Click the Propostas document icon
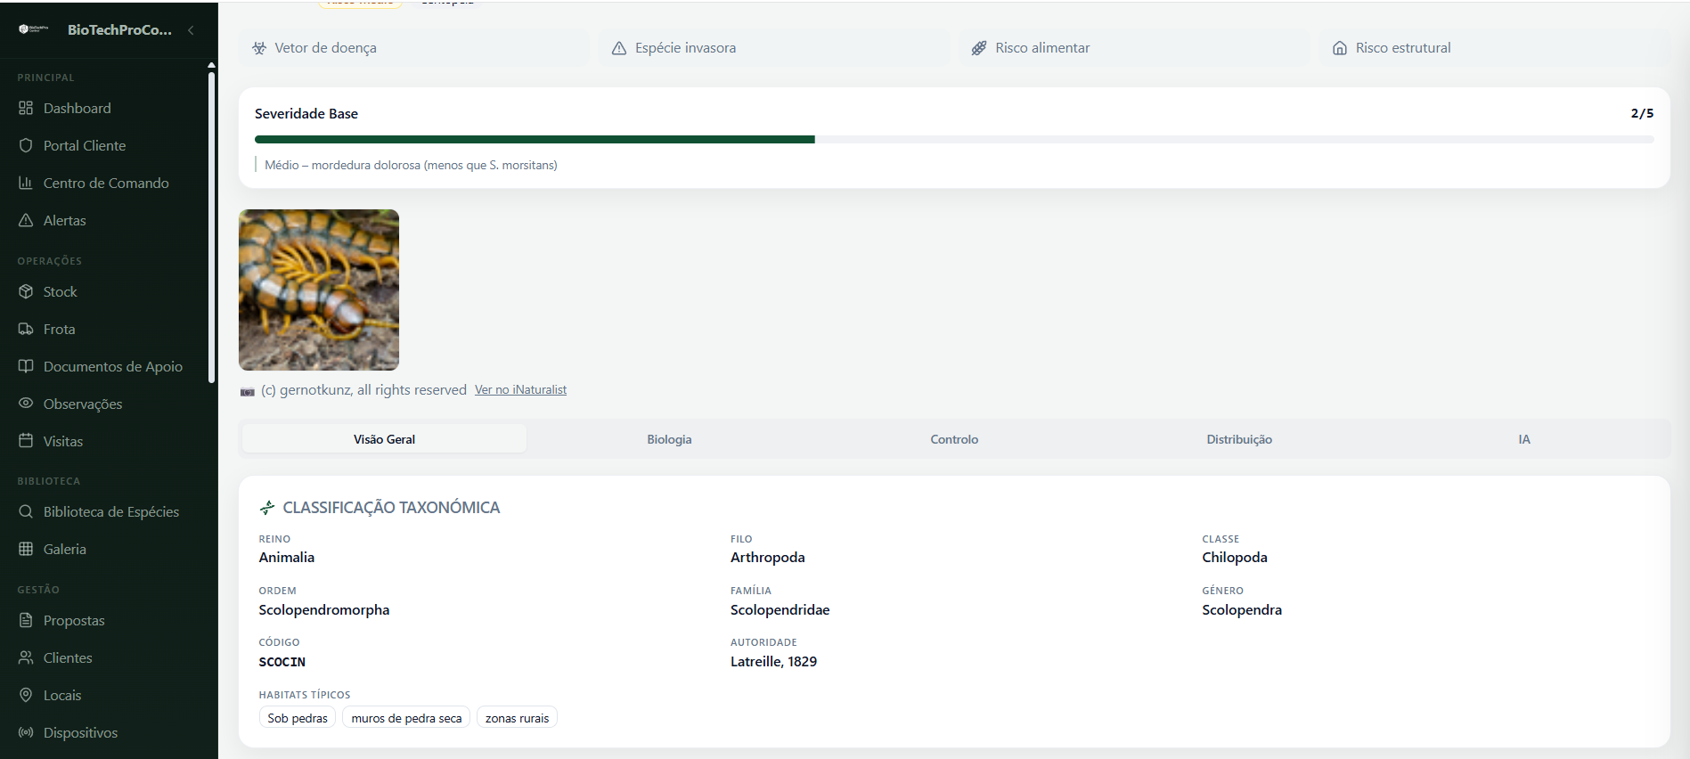The width and height of the screenshot is (1690, 759). 26,620
